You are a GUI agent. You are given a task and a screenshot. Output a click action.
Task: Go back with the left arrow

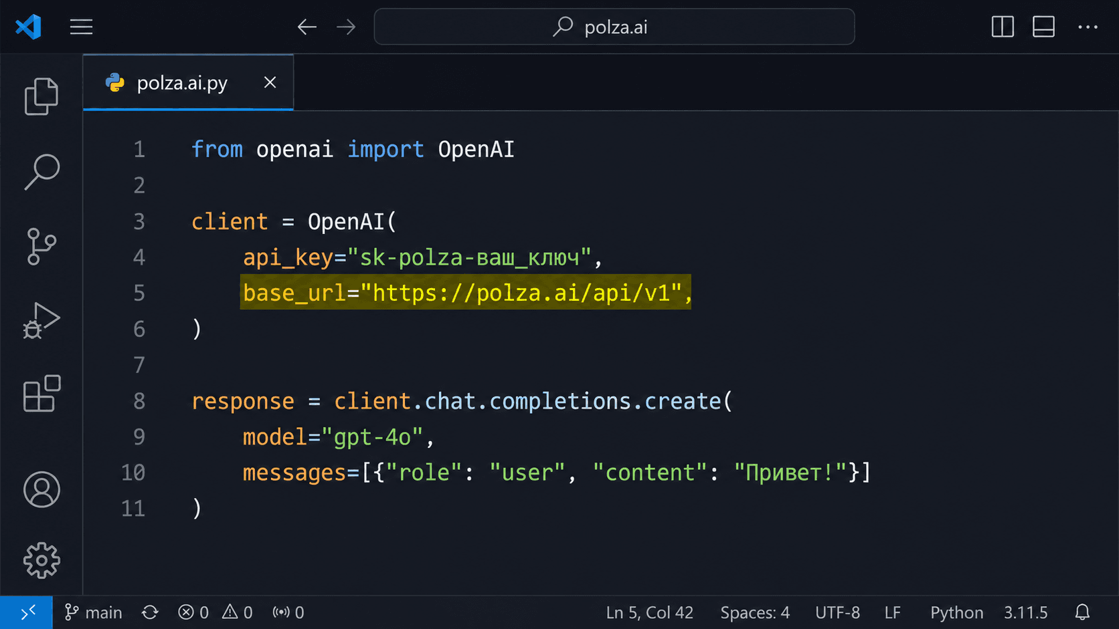tap(307, 27)
